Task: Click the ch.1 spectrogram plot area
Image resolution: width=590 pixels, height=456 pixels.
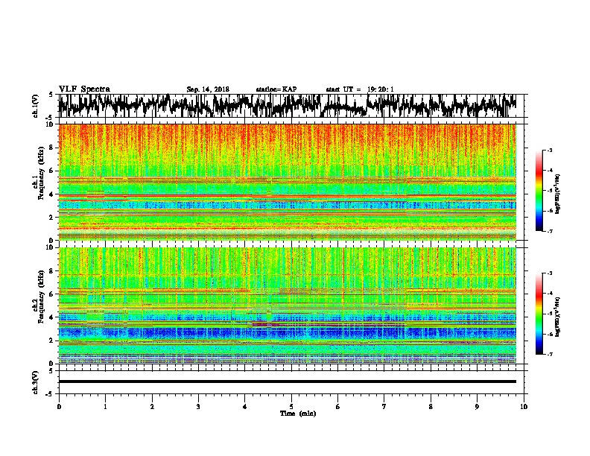Action: [x=287, y=182]
